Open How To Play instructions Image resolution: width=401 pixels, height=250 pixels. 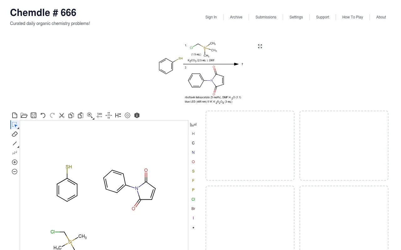tap(353, 17)
